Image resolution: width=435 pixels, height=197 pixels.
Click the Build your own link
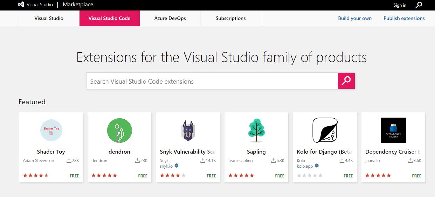click(x=355, y=18)
